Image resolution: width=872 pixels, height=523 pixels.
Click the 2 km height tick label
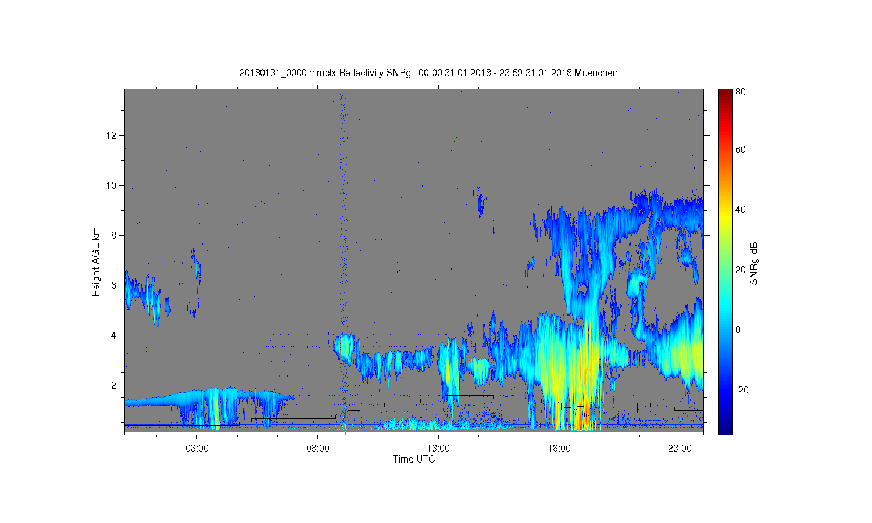click(x=115, y=385)
